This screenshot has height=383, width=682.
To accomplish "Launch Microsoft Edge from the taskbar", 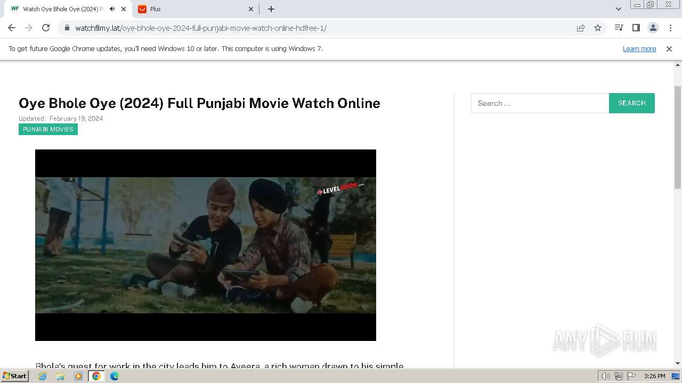I will (x=115, y=376).
